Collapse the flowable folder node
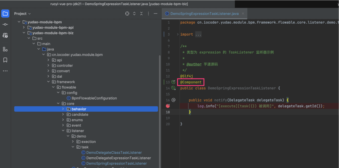Screen dimensions: 339x168 53,87
